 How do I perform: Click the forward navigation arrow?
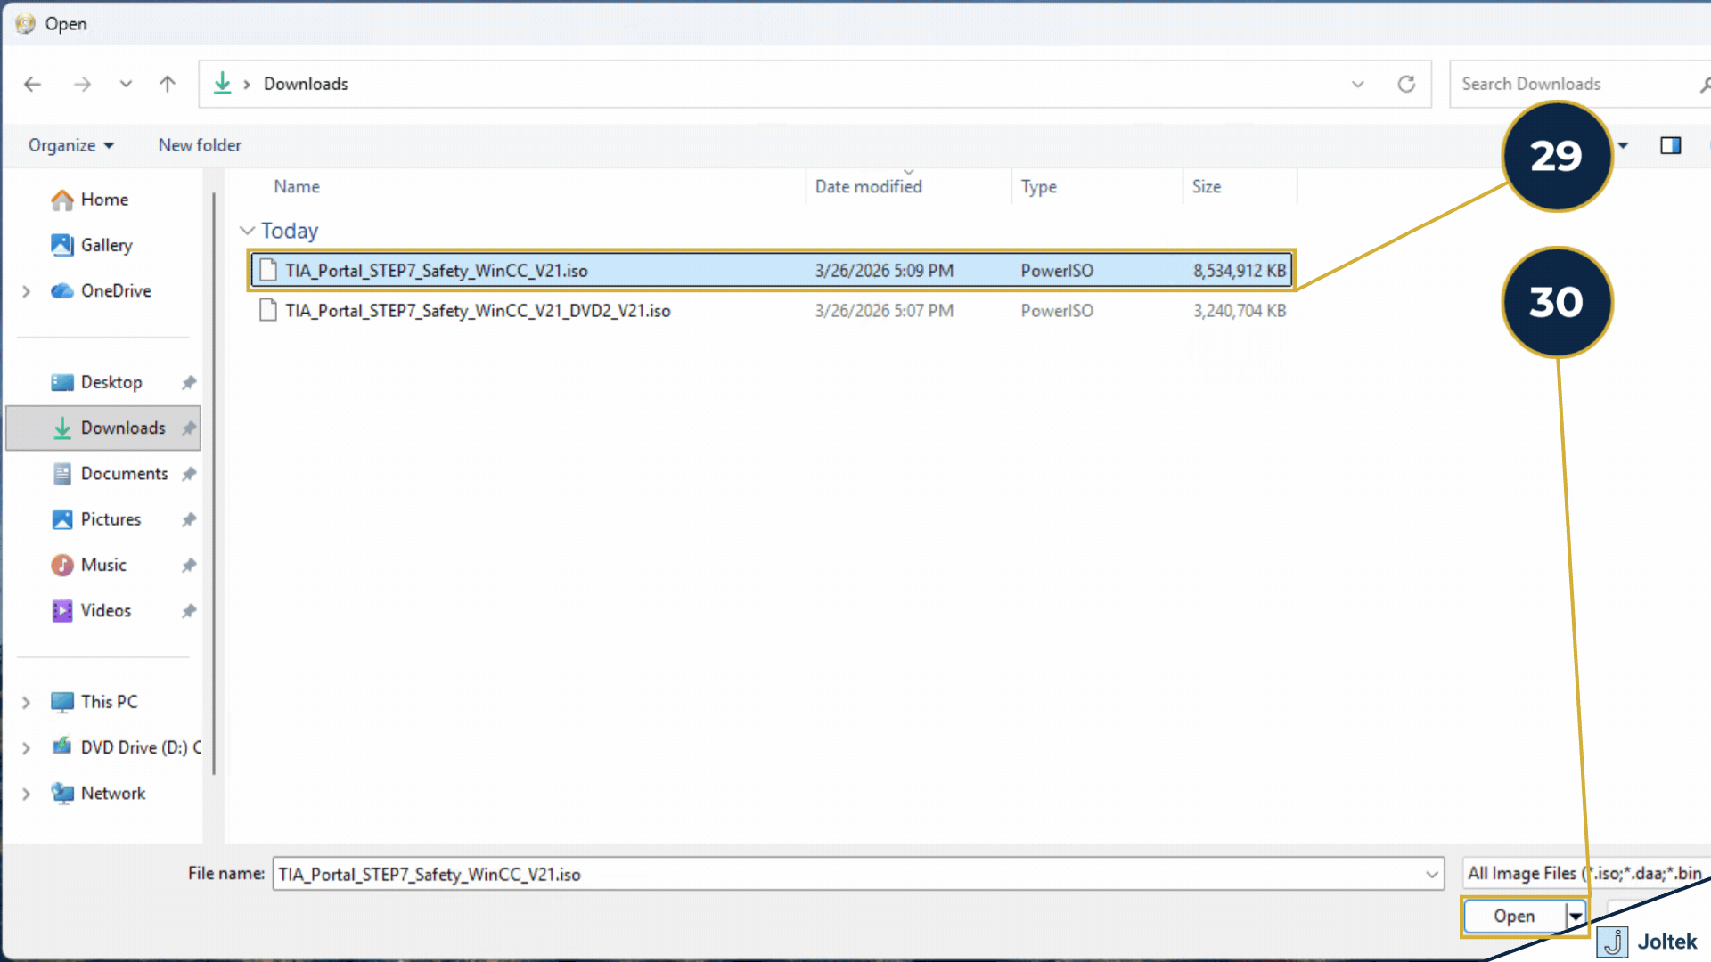click(83, 84)
